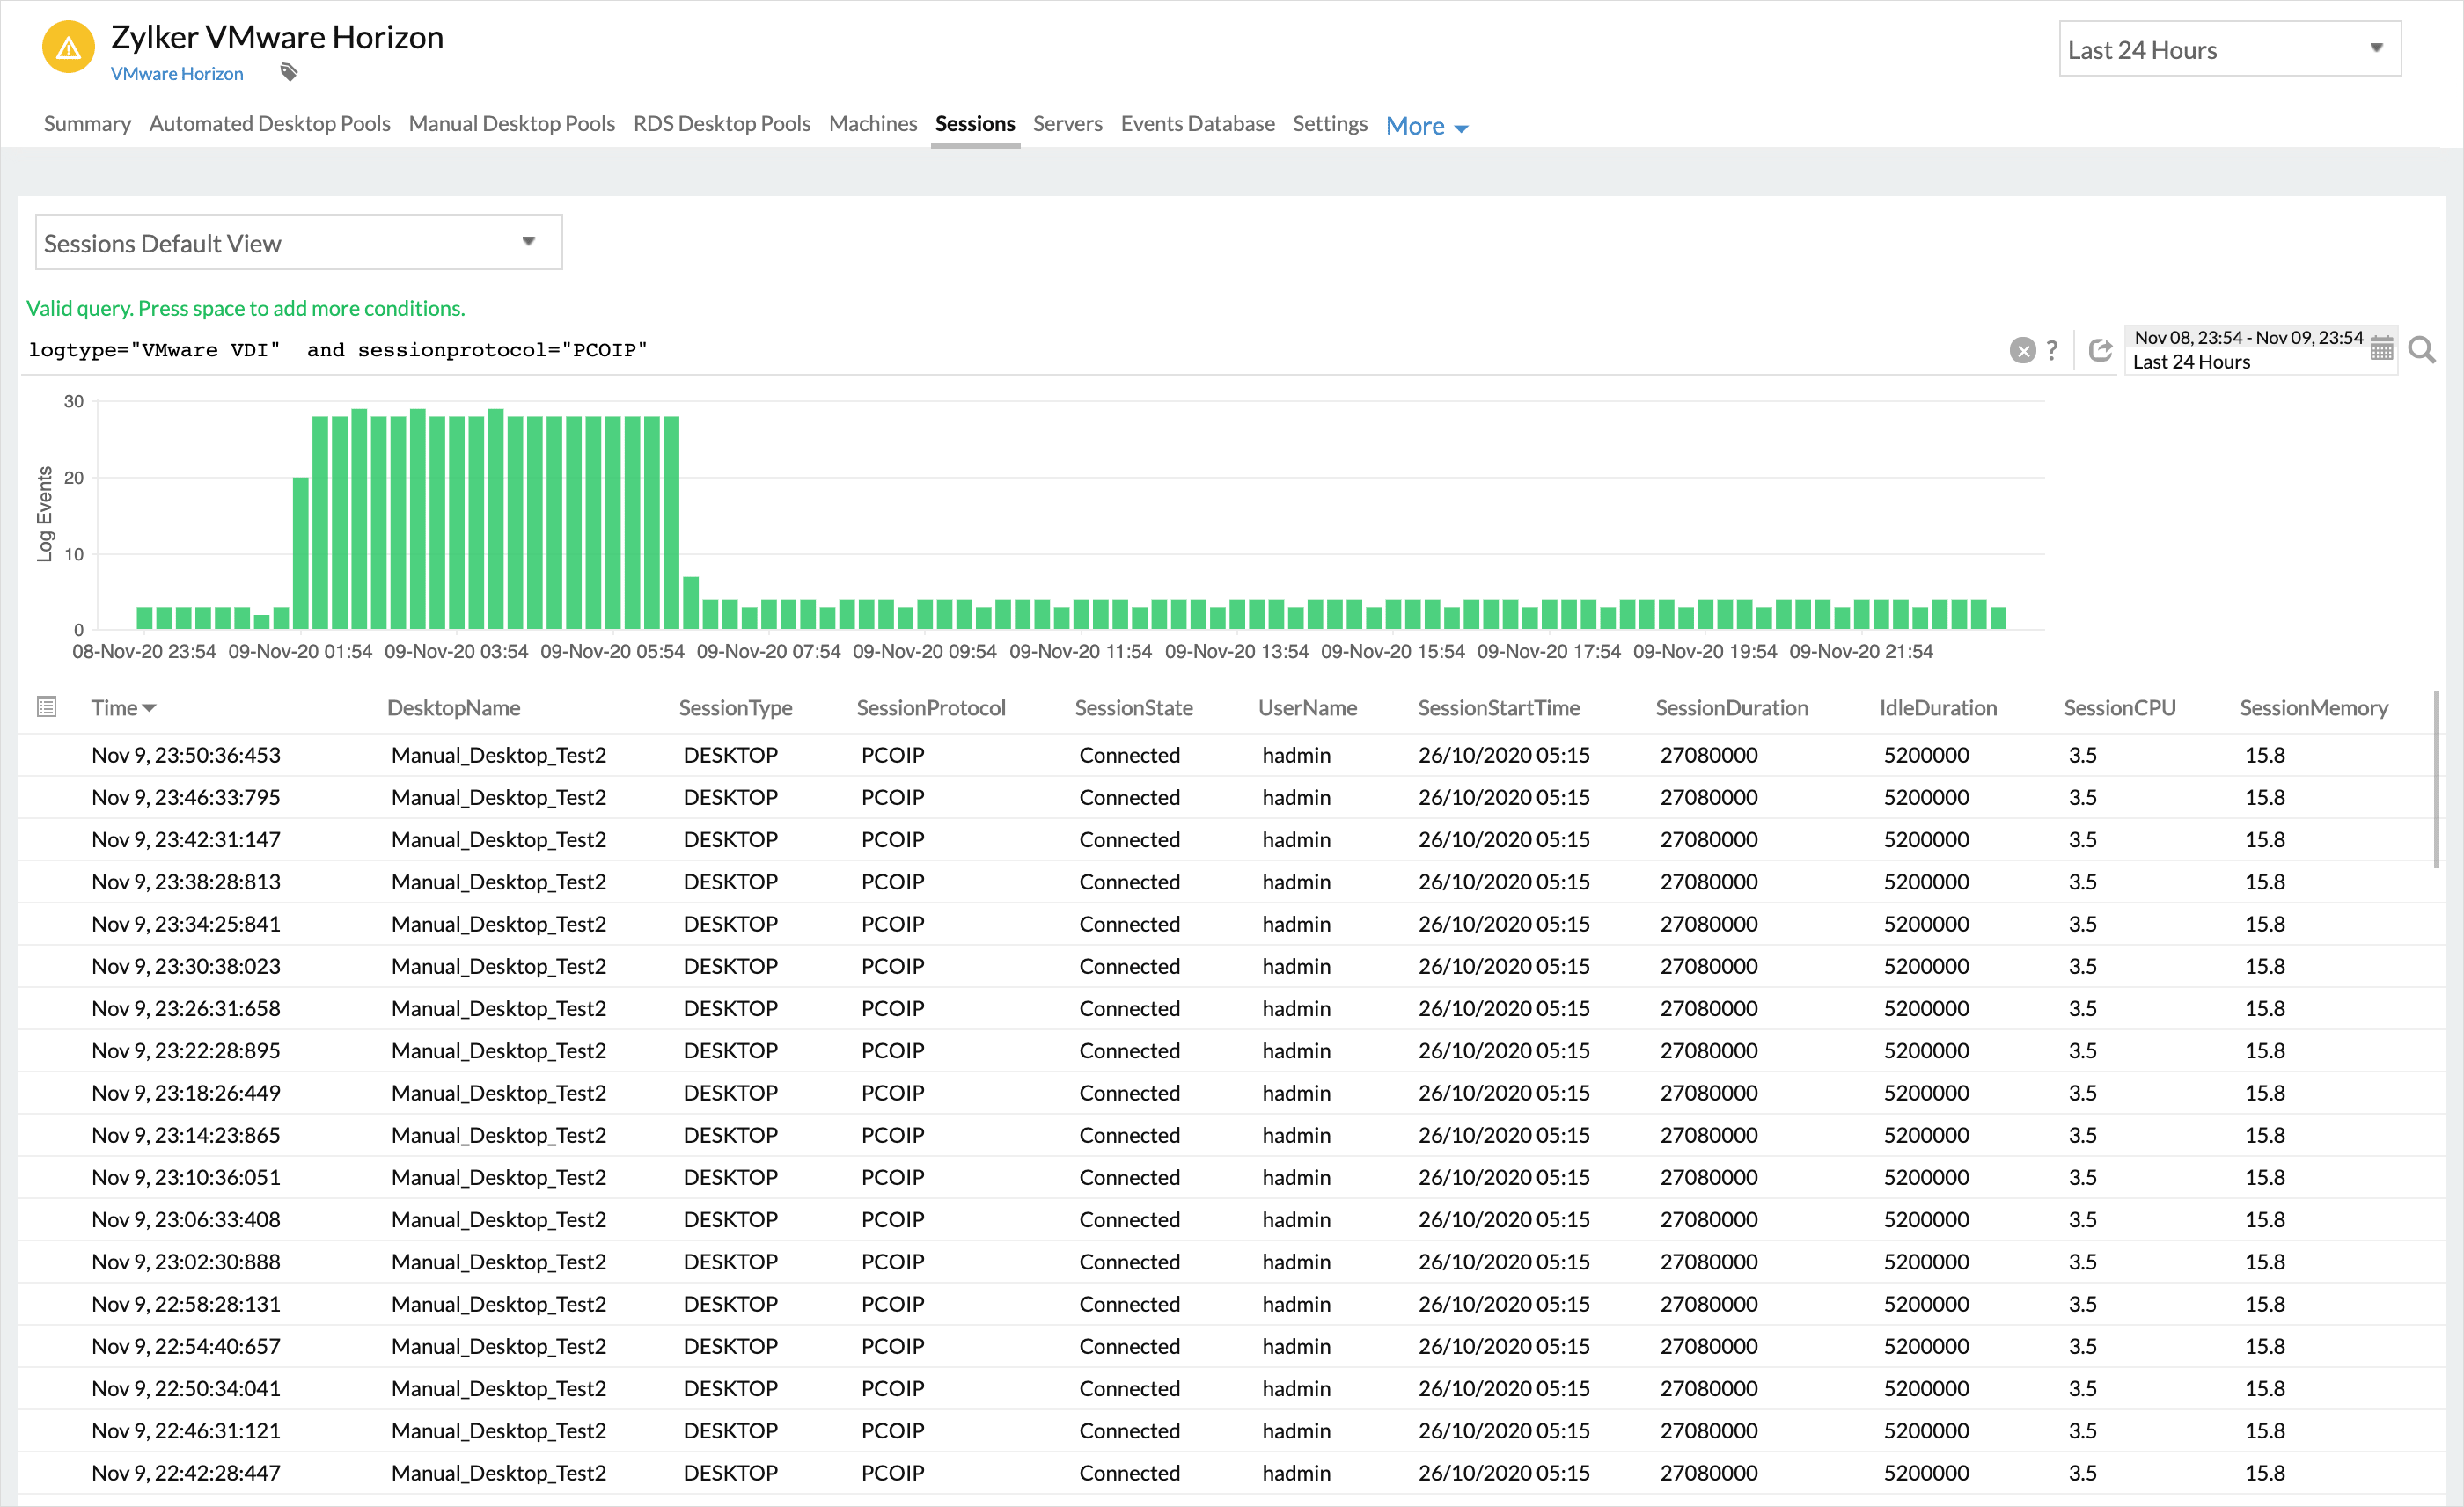Screen dimensions: 2464x1507
Task: Click the chart bar near 05:54
Action: pyautogui.click(x=612, y=522)
